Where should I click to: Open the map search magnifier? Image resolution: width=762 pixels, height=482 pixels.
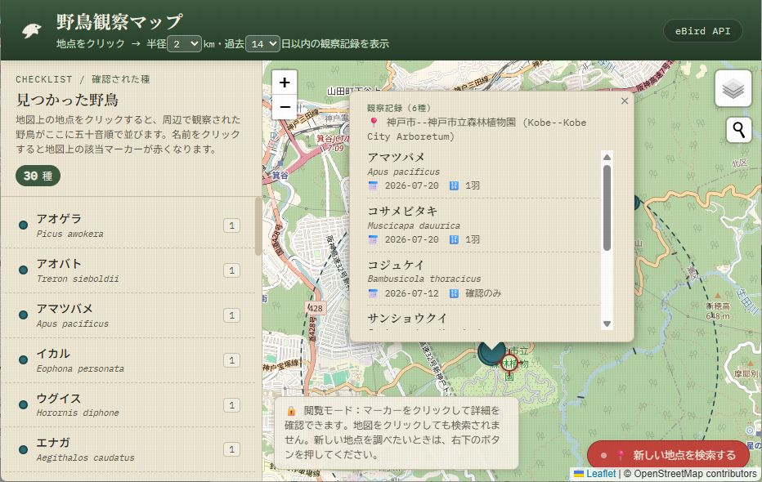[738, 130]
